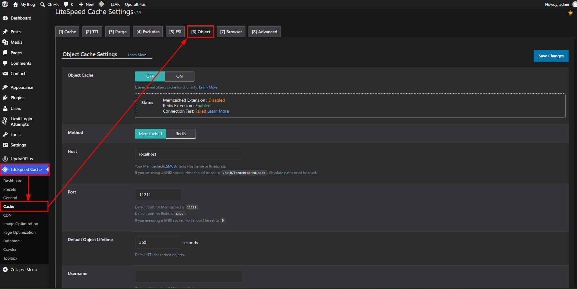
Task: Click the Settings sliders icon in sidebar
Action: [5, 145]
